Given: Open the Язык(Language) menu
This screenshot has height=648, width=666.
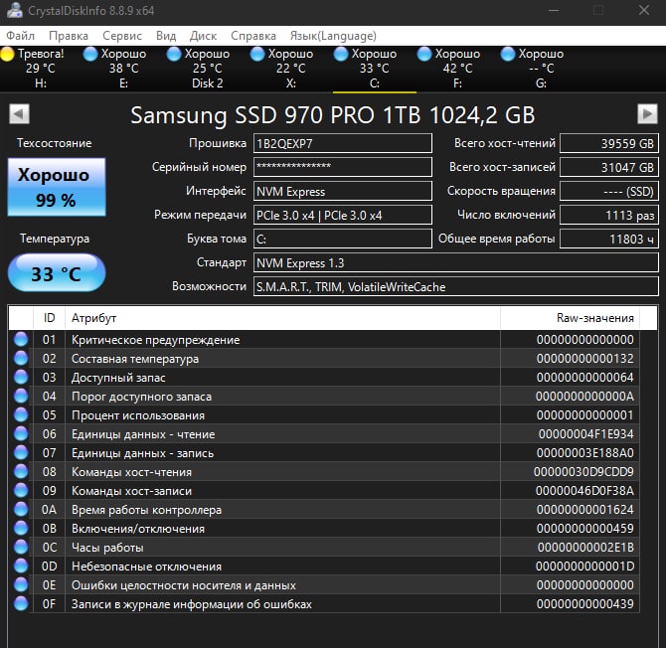Looking at the screenshot, I should pyautogui.click(x=333, y=36).
